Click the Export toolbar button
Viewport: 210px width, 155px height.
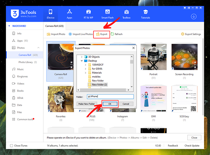tap(101, 34)
